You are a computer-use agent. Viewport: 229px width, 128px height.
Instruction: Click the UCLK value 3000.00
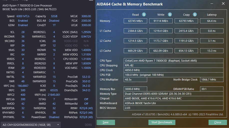pyautogui.click(x=86, y=25)
